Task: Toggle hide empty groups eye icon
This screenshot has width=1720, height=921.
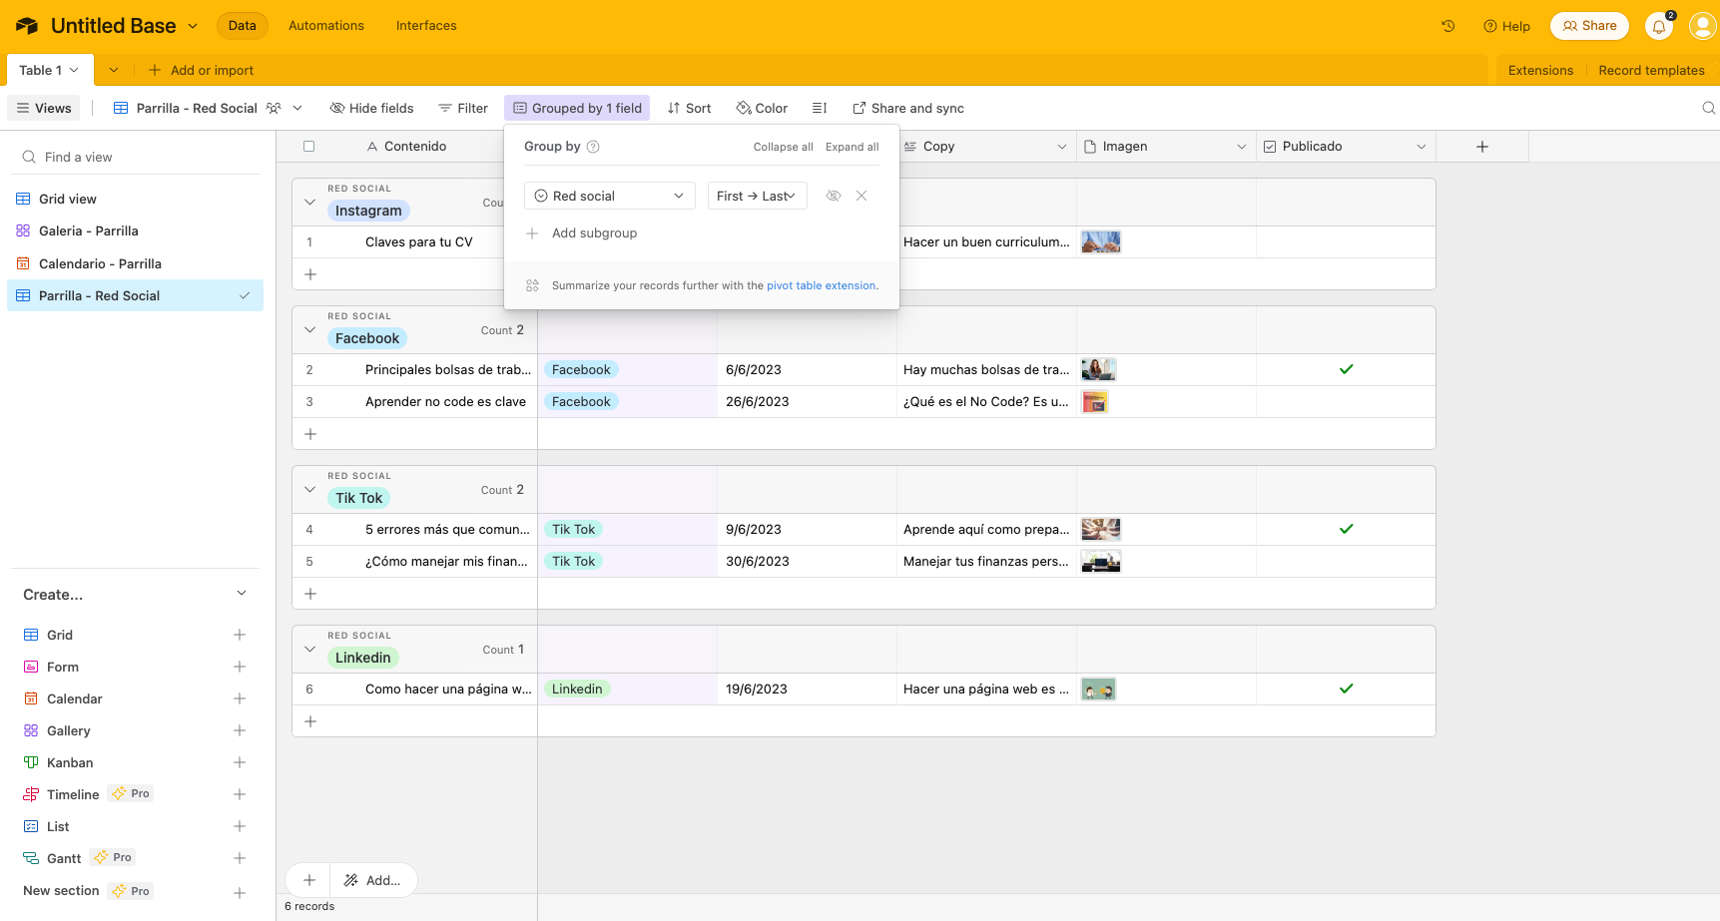Action: [x=834, y=196]
